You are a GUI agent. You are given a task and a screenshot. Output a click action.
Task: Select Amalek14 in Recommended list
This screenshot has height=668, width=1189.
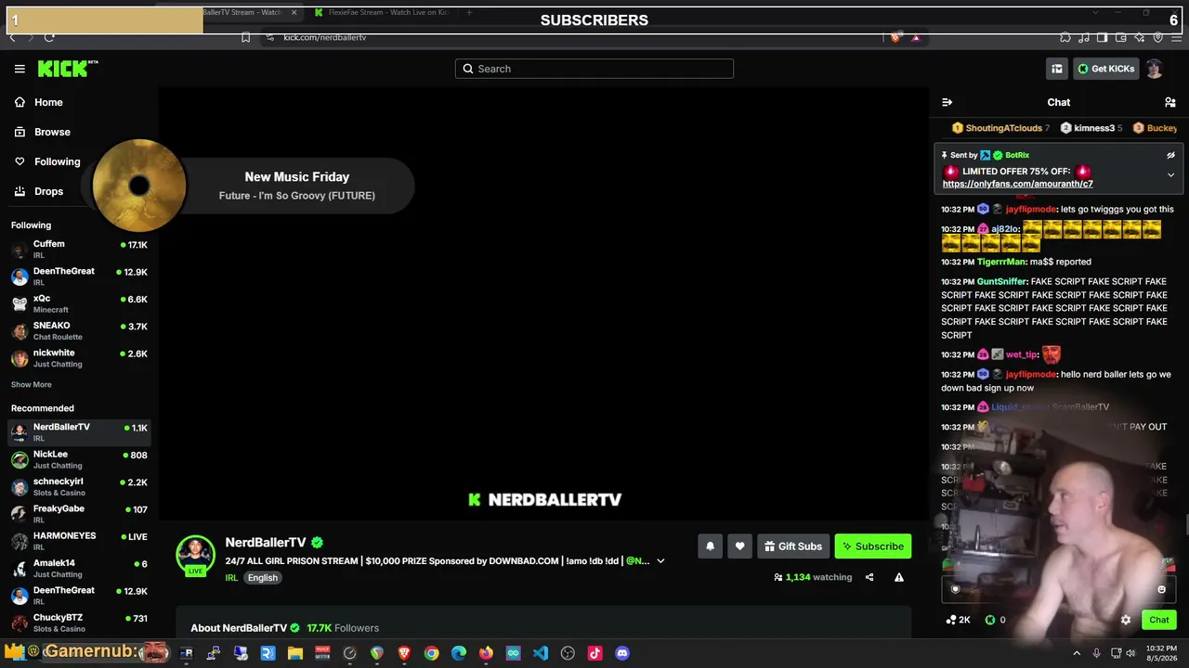point(79,568)
